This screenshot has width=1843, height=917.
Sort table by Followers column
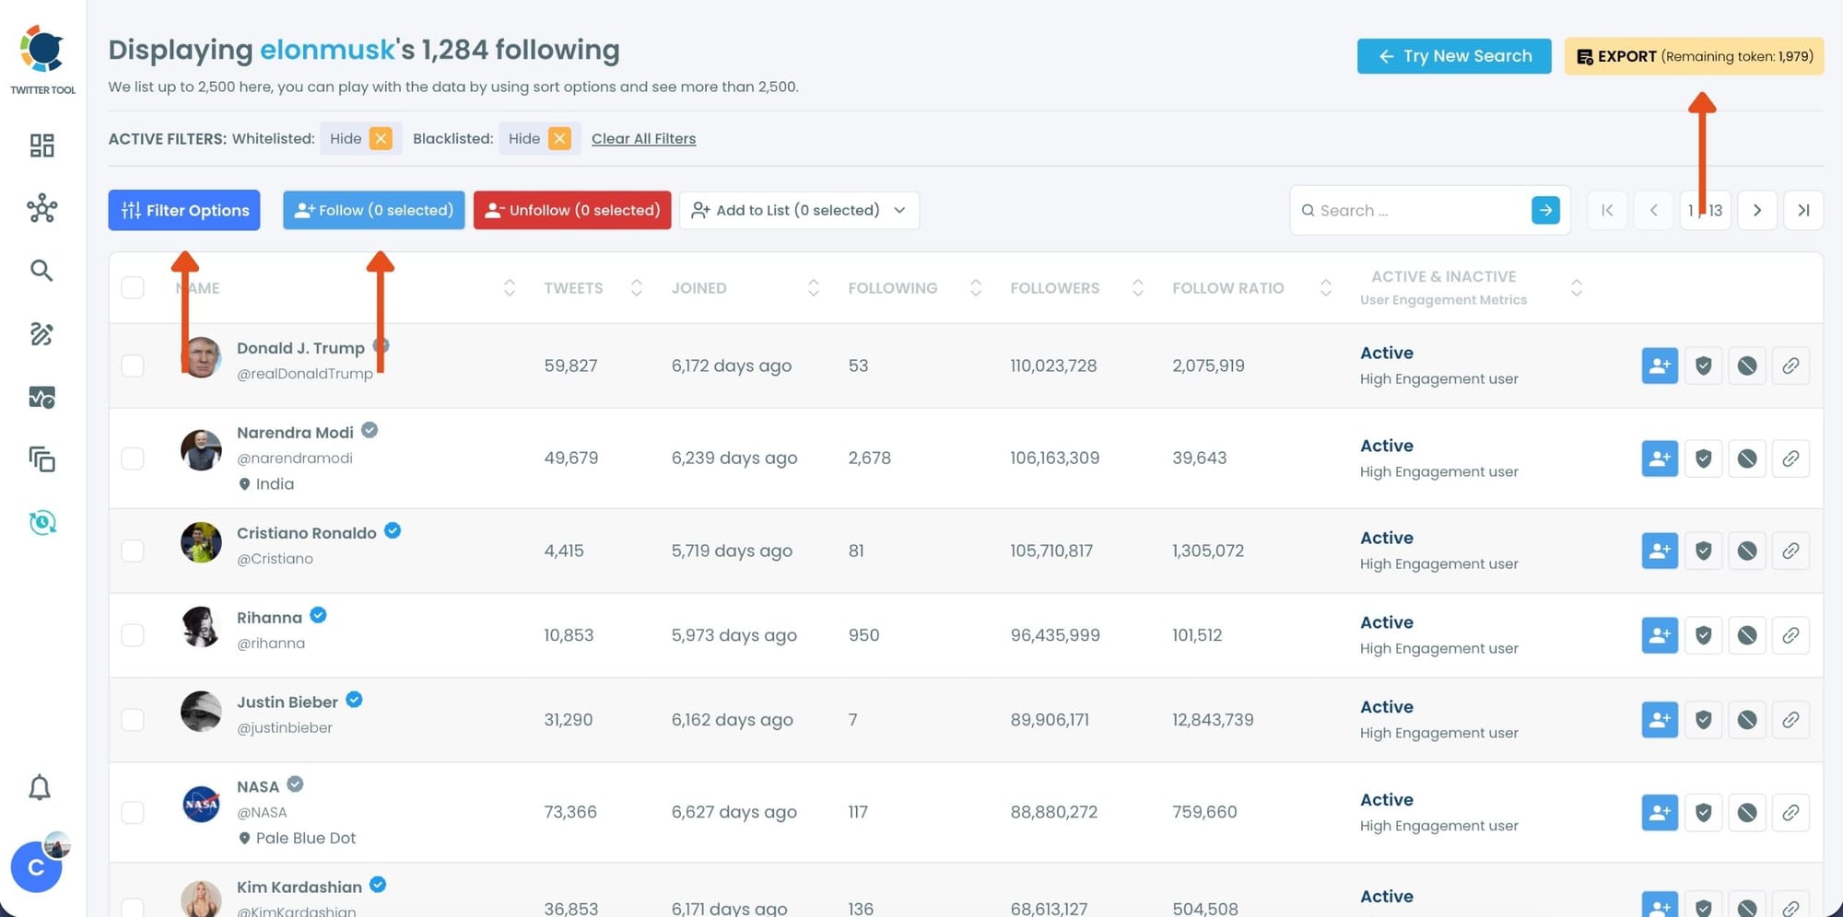1138,288
